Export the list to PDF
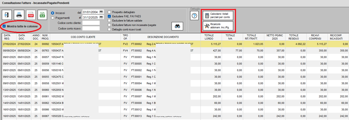The height and width of the screenshot is (120, 349). tap(31, 15)
